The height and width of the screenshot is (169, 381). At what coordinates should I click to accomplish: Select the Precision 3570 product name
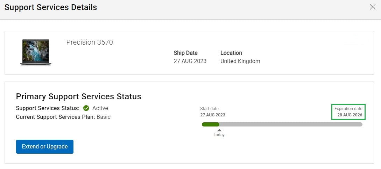[90, 43]
